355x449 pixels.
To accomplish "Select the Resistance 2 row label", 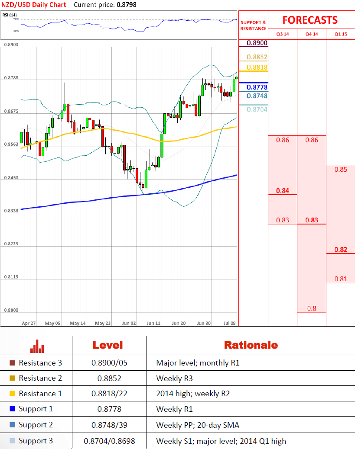I will (x=40, y=378).
